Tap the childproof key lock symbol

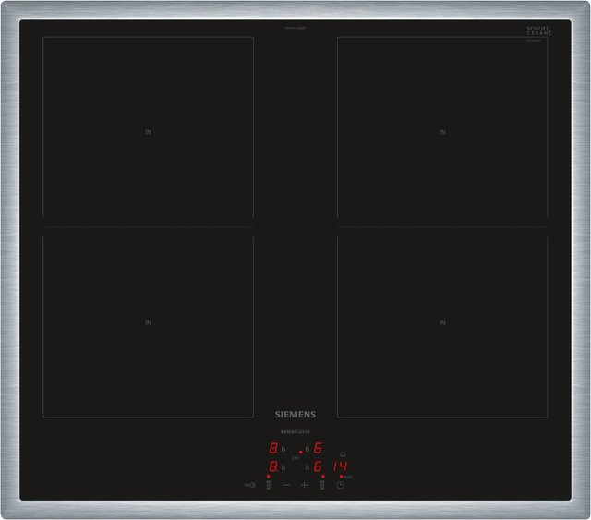click(250, 485)
